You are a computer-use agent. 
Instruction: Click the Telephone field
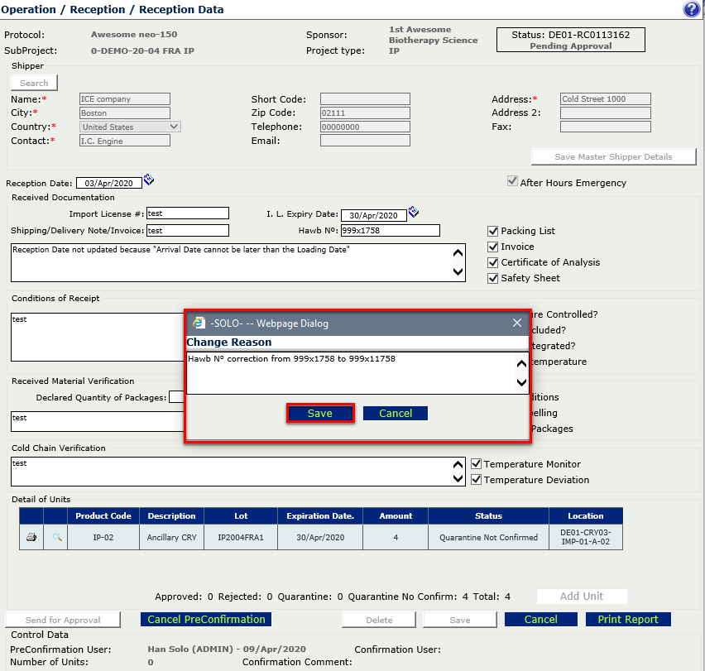tap(365, 127)
